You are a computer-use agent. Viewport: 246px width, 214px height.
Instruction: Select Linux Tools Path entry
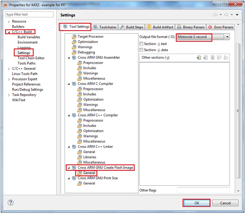(x=25, y=74)
